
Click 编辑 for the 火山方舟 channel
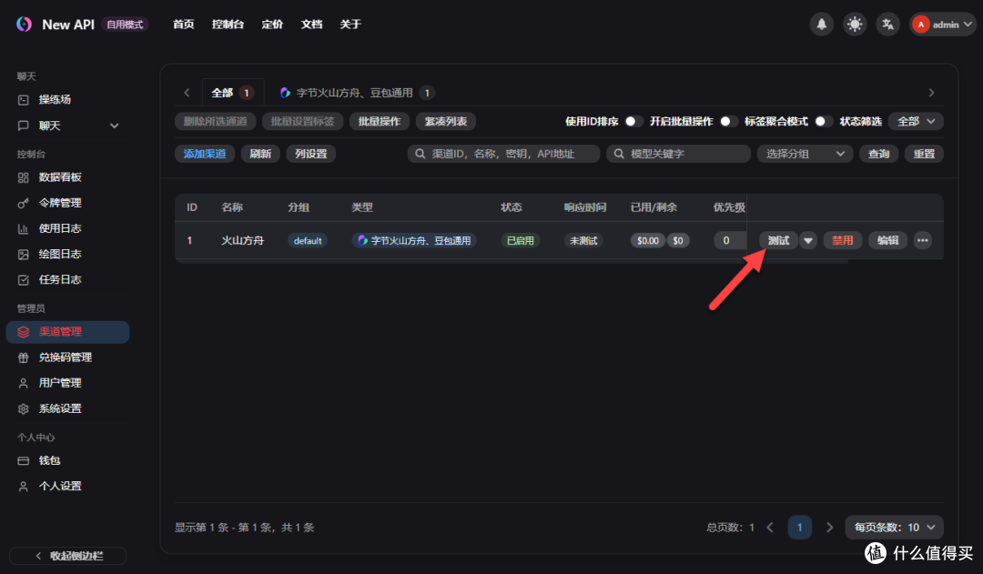887,241
